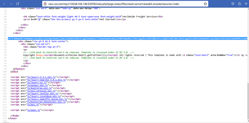Click the </body> closing tag

(15, 116)
